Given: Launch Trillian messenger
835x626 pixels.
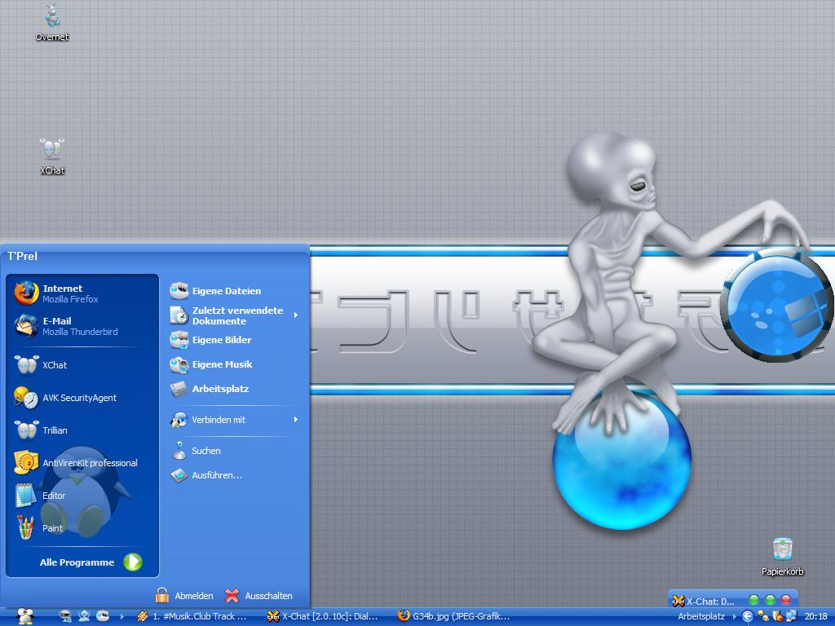Looking at the screenshot, I should point(55,430).
